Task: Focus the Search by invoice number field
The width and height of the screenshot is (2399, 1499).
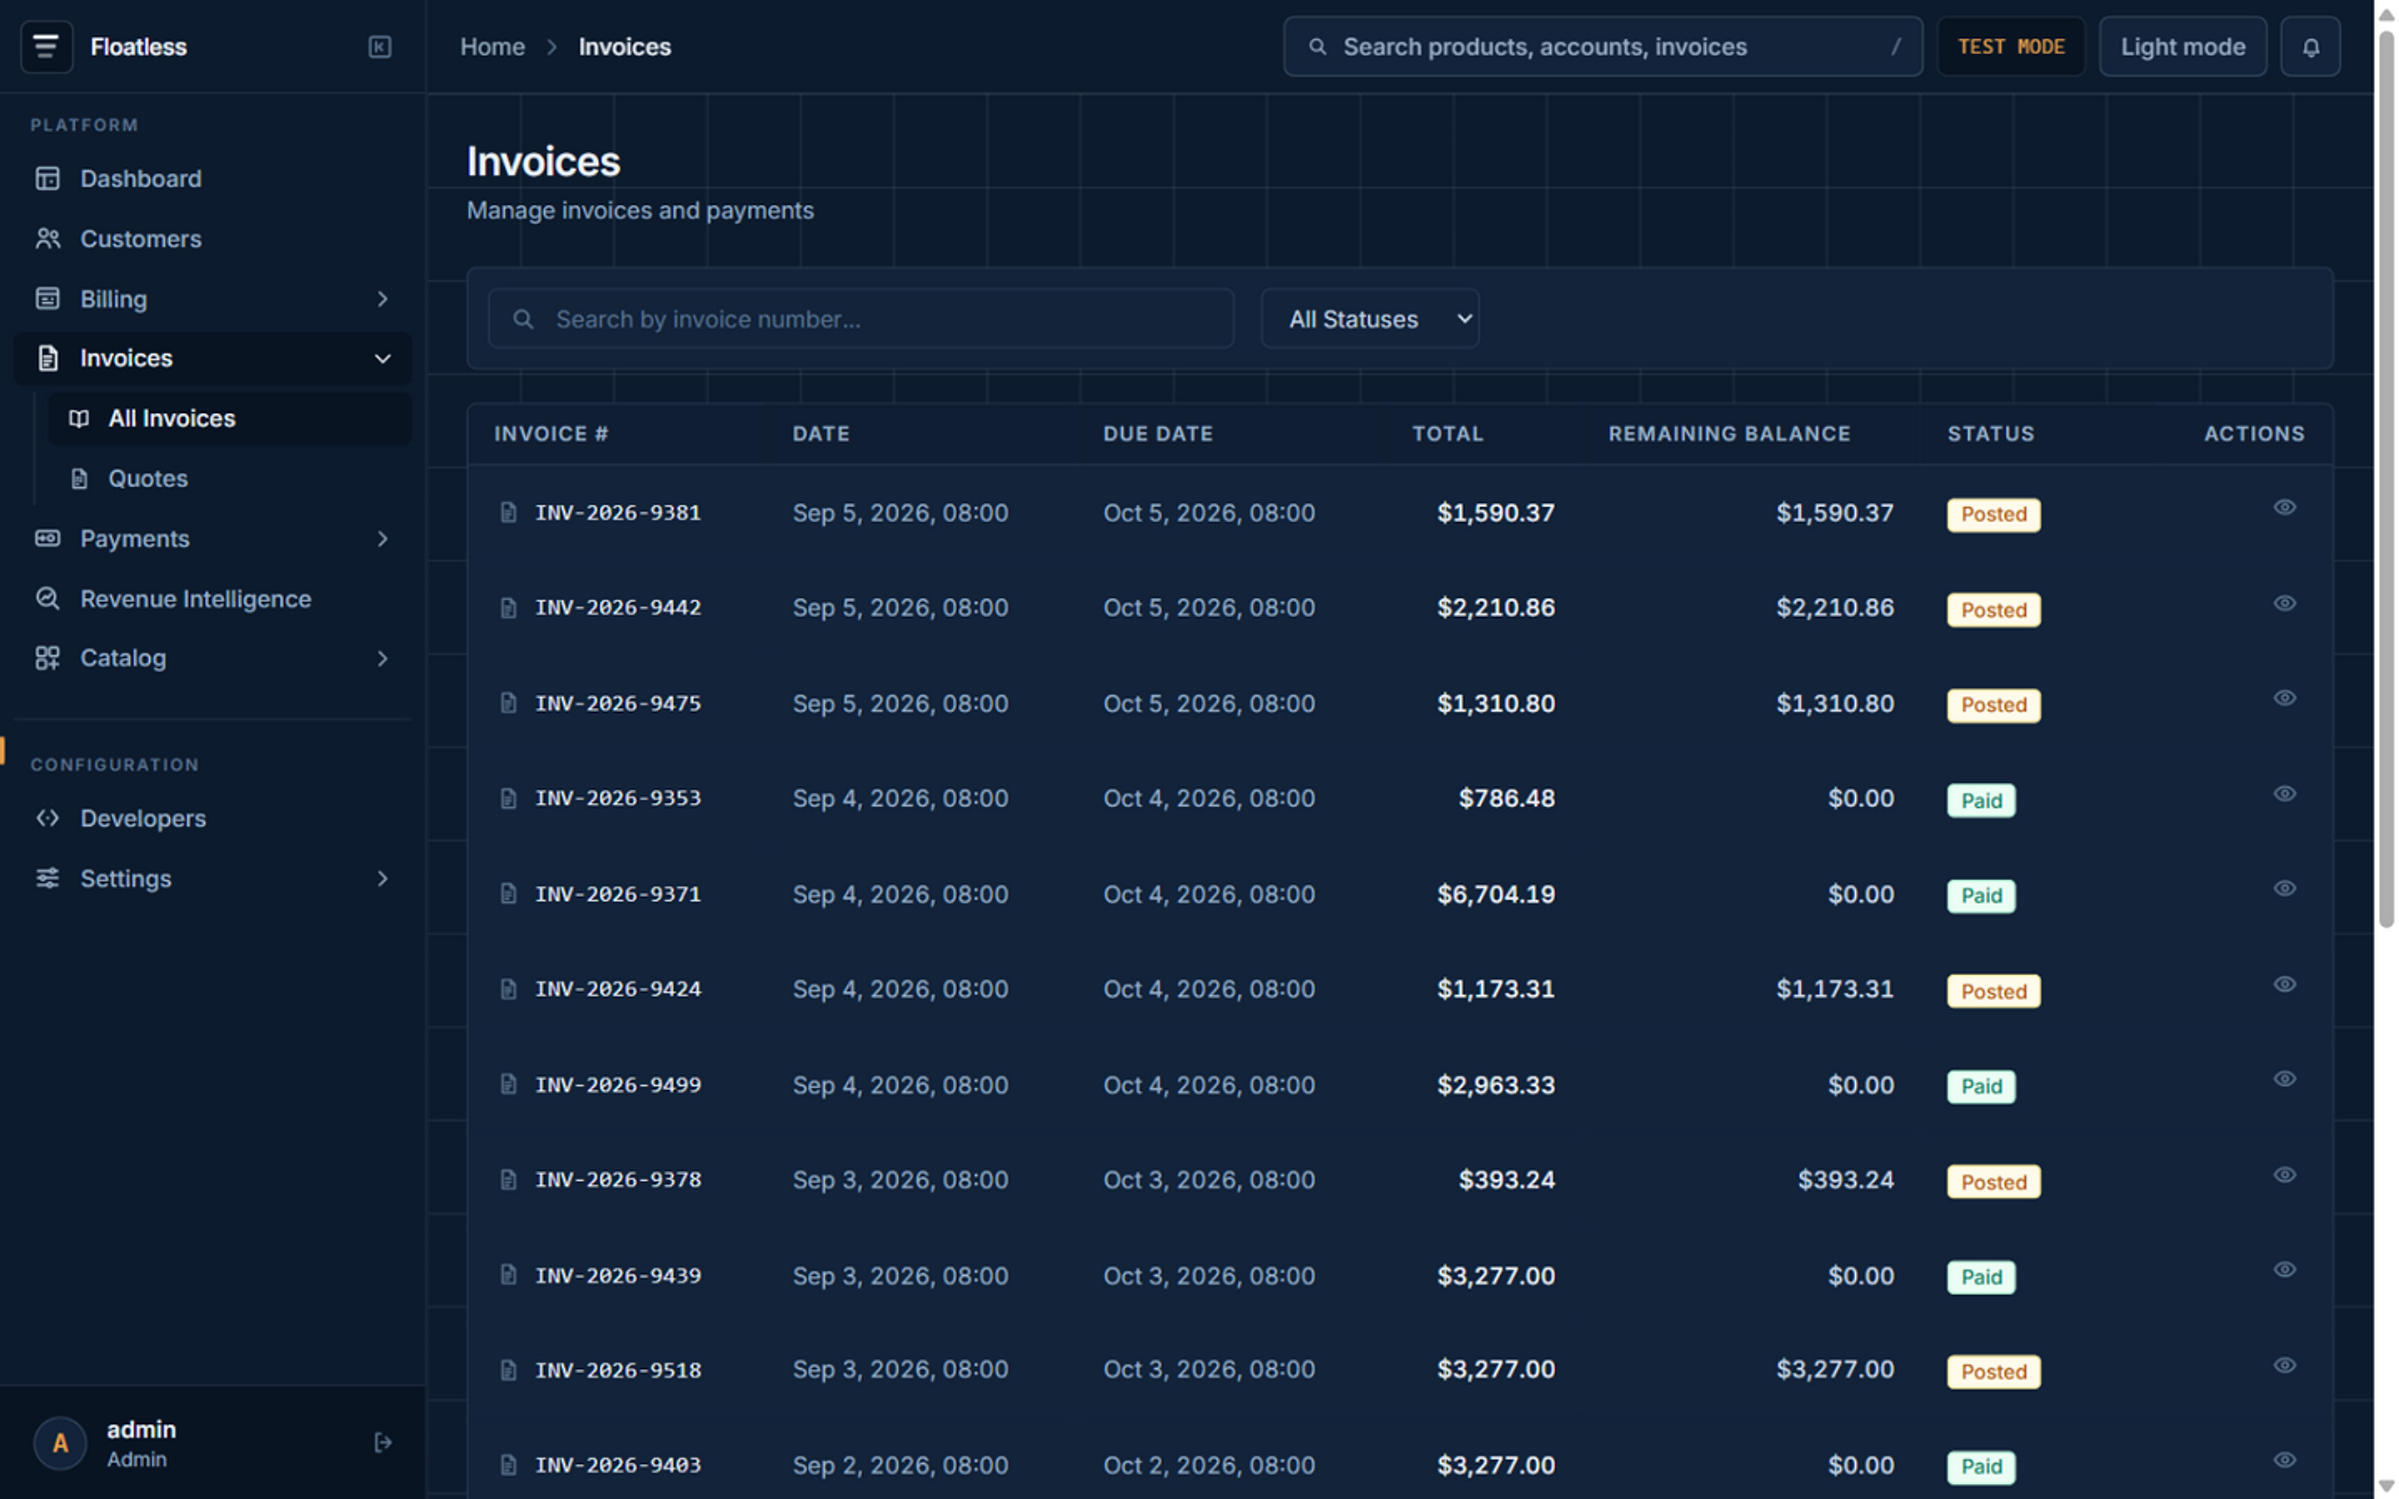Action: coord(860,318)
